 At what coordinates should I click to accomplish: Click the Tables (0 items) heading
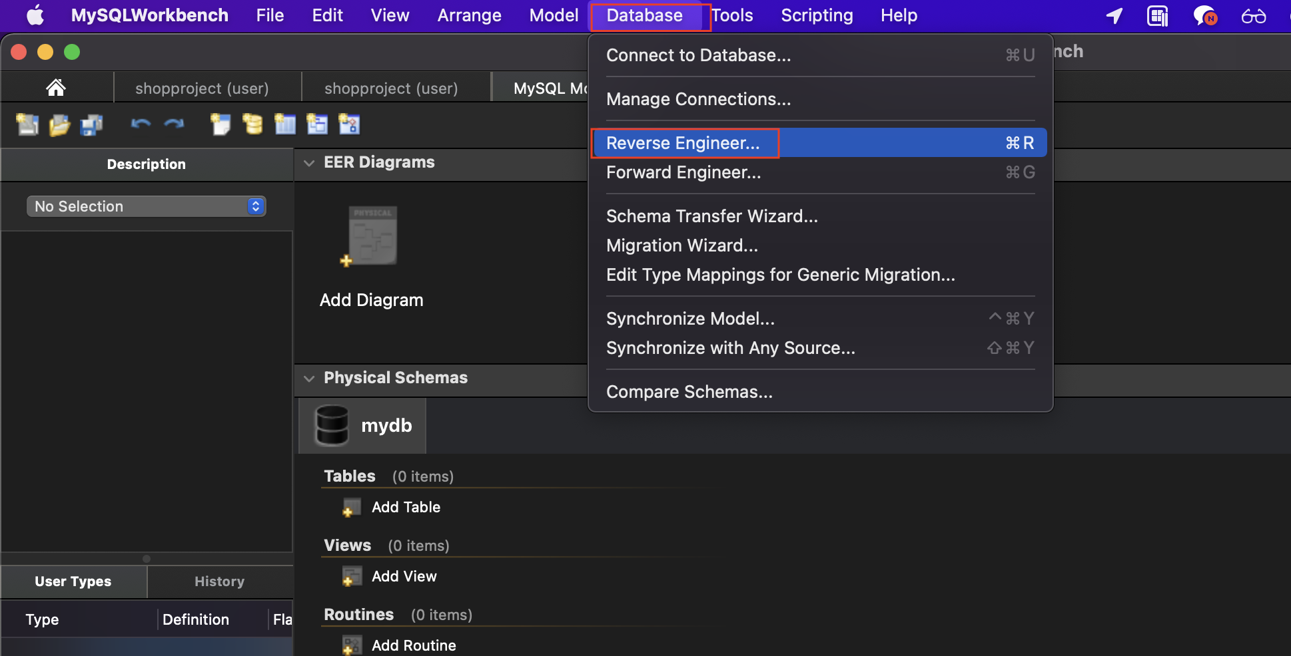(x=388, y=476)
